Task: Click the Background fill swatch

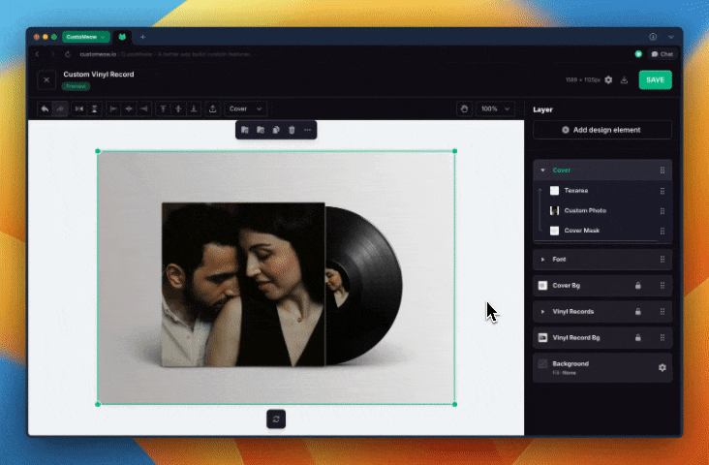Action: point(542,364)
